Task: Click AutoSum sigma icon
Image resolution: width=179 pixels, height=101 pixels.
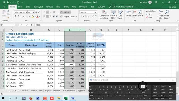Action: [147, 11]
